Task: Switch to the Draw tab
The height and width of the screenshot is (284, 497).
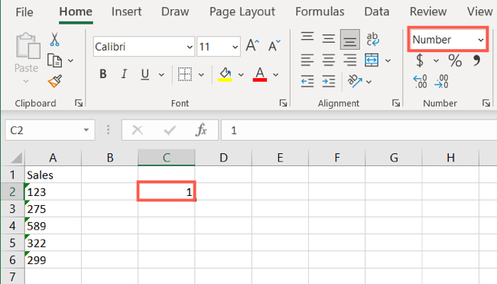Action: 175,11
